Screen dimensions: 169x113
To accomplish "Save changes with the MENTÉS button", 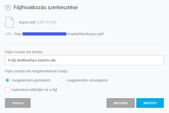I will tap(150, 103).
